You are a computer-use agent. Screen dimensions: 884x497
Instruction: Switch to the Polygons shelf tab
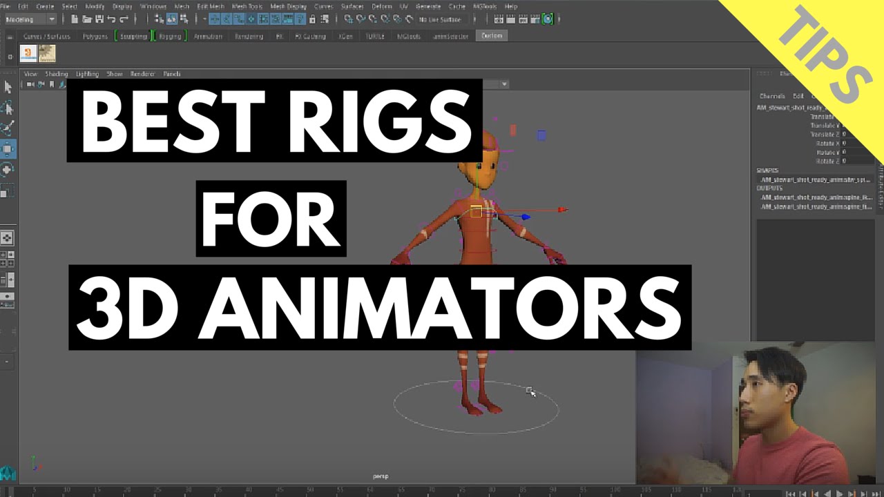[95, 36]
